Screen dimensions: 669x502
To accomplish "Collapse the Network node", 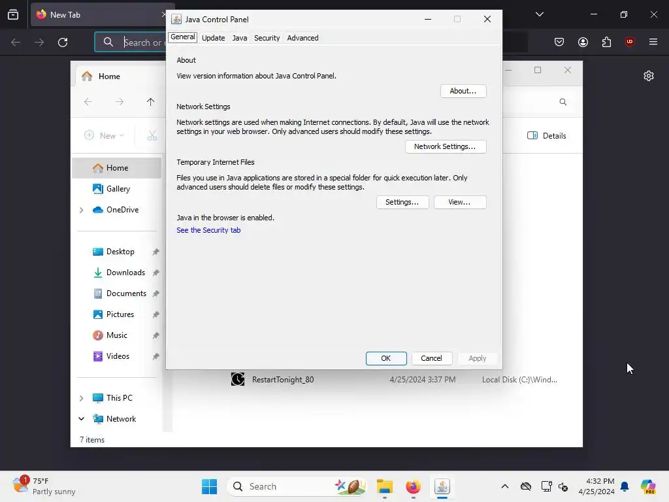I will click(x=81, y=419).
